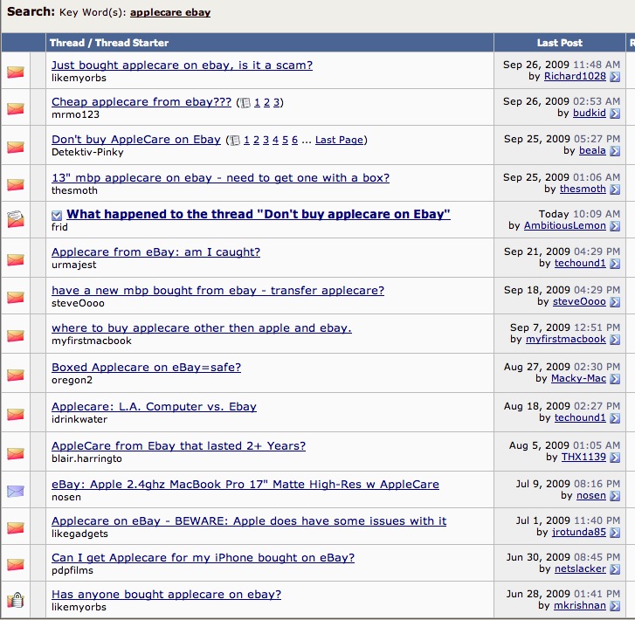Viewport: 635px width, 620px height.
Task: Click thread starter name 'oregon2'
Action: 72,380
